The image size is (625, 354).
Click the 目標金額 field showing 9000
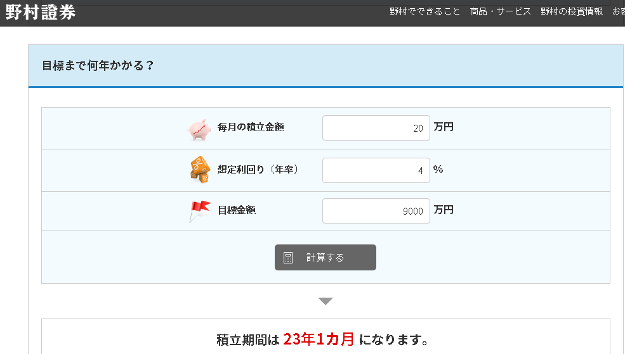376,211
